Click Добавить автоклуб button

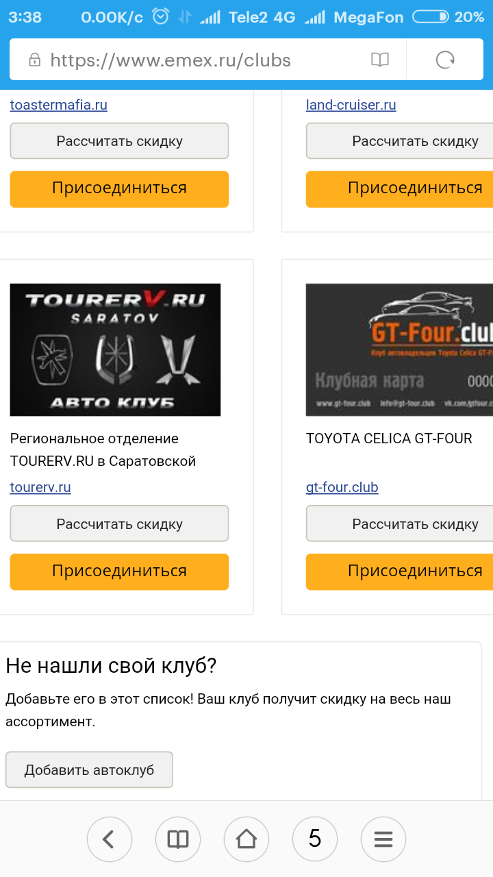click(89, 769)
